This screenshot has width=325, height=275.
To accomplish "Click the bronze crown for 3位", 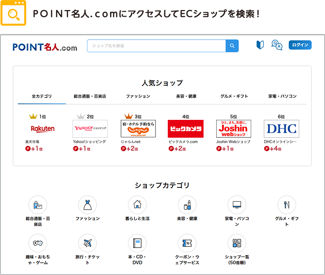I will tap(128, 116).
